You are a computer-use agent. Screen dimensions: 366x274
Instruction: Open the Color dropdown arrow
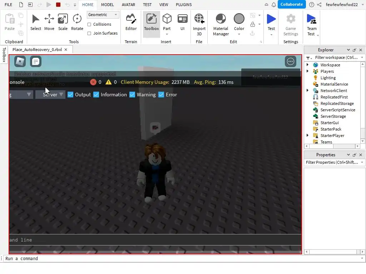(x=239, y=34)
